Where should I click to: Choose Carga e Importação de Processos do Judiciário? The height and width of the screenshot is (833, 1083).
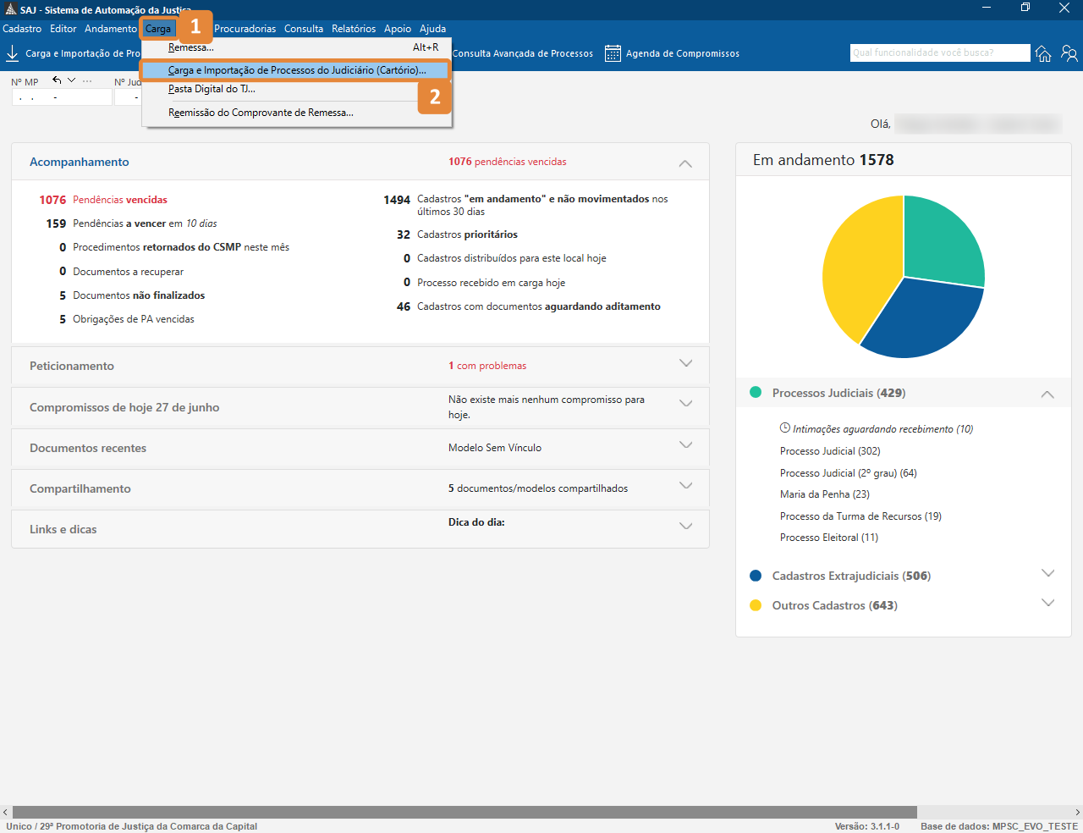[296, 70]
